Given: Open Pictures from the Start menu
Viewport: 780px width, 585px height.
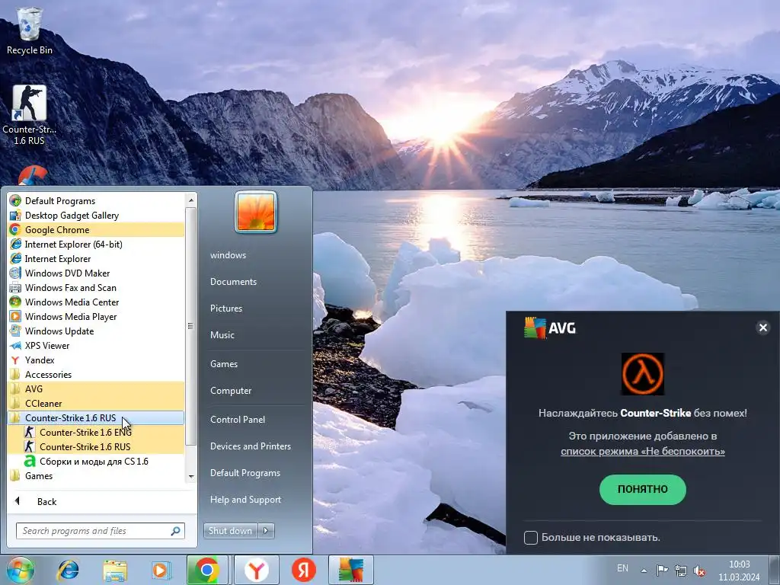Looking at the screenshot, I should 225,308.
